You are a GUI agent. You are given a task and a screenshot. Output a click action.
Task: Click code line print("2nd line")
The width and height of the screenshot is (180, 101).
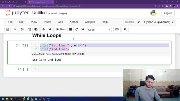click(x=54, y=49)
